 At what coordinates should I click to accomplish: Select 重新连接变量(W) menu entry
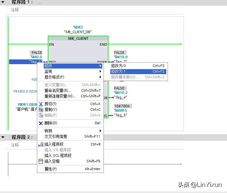(x=73, y=96)
